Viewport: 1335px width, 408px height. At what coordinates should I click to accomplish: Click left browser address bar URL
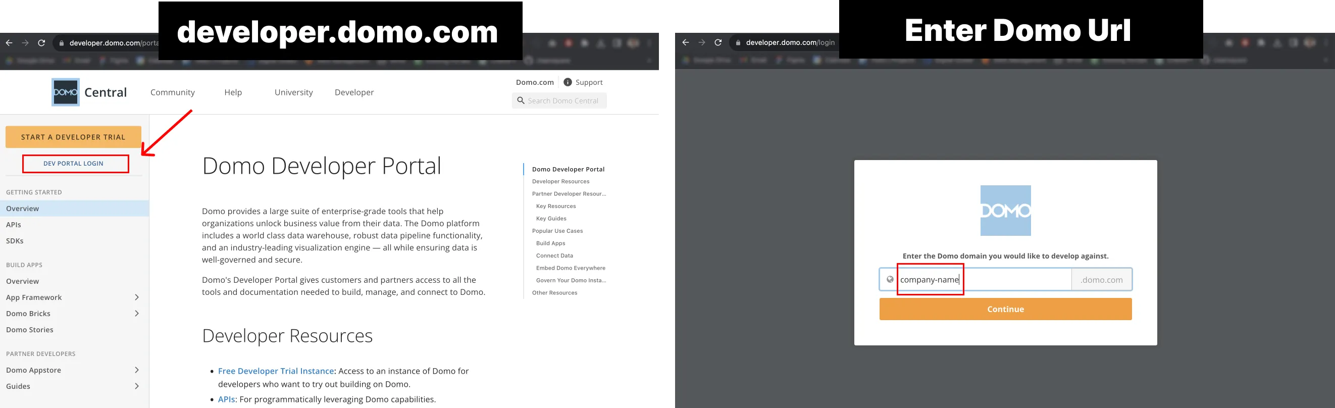(x=114, y=43)
